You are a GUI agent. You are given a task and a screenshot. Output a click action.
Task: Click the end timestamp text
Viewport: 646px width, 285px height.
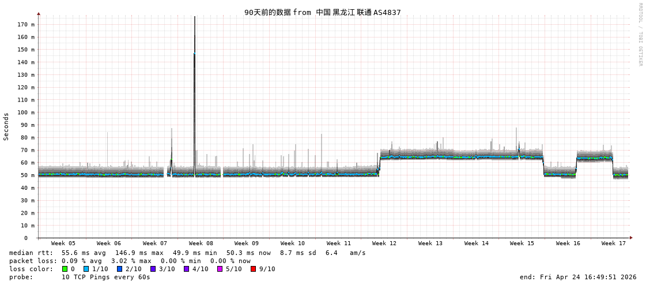coord(577,277)
